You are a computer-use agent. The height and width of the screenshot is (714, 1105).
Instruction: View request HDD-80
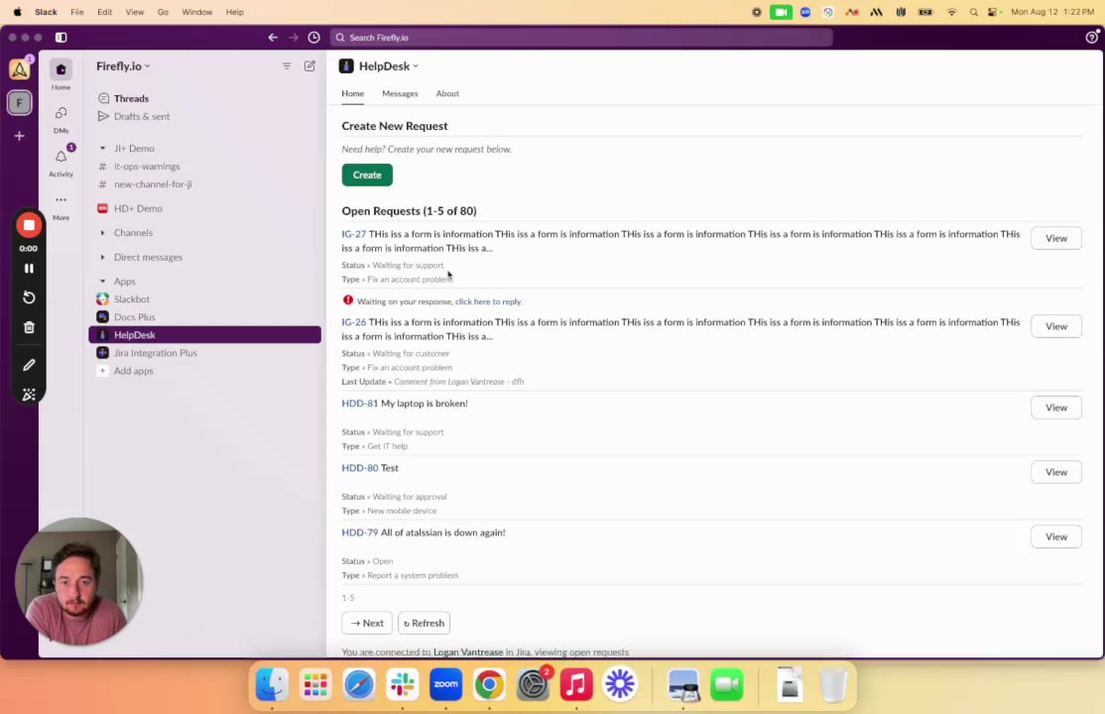point(1055,472)
